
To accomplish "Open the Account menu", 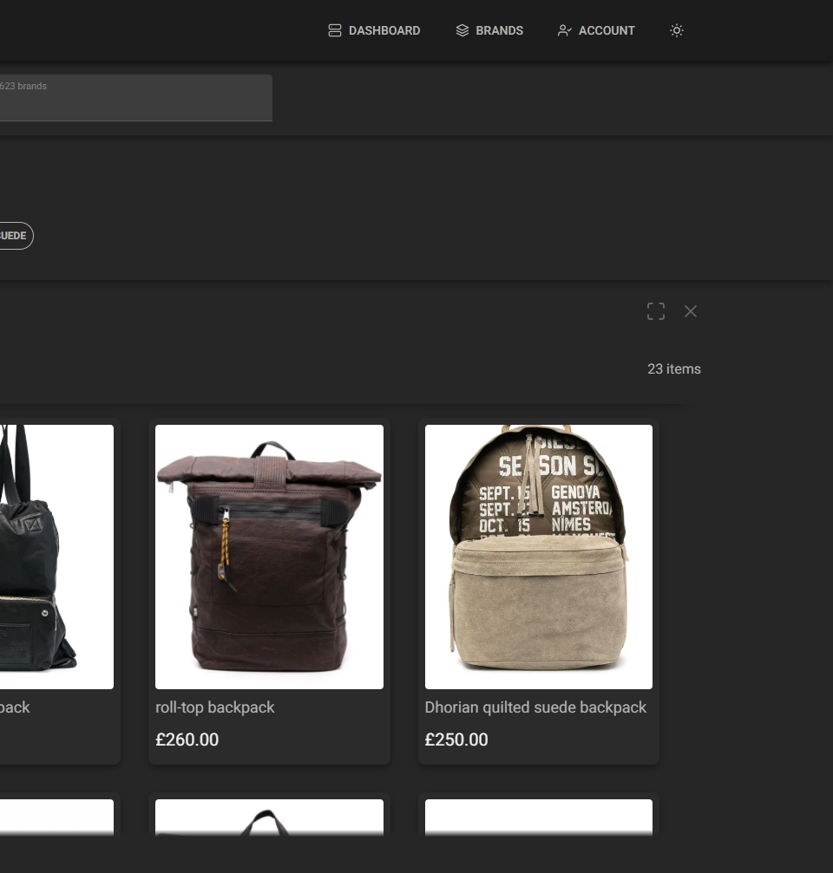I will coord(595,30).
